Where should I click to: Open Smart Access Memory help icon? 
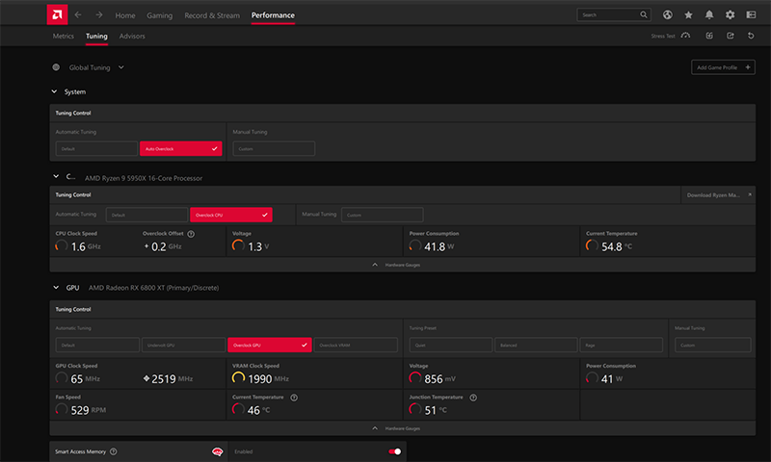click(x=114, y=451)
